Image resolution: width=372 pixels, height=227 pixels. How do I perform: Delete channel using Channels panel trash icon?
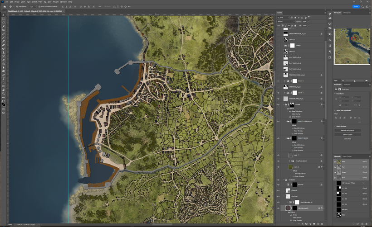[367, 224]
